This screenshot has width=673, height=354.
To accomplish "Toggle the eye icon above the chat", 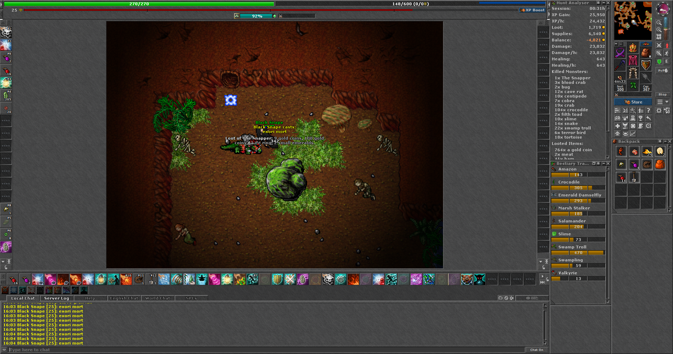I will point(532,298).
